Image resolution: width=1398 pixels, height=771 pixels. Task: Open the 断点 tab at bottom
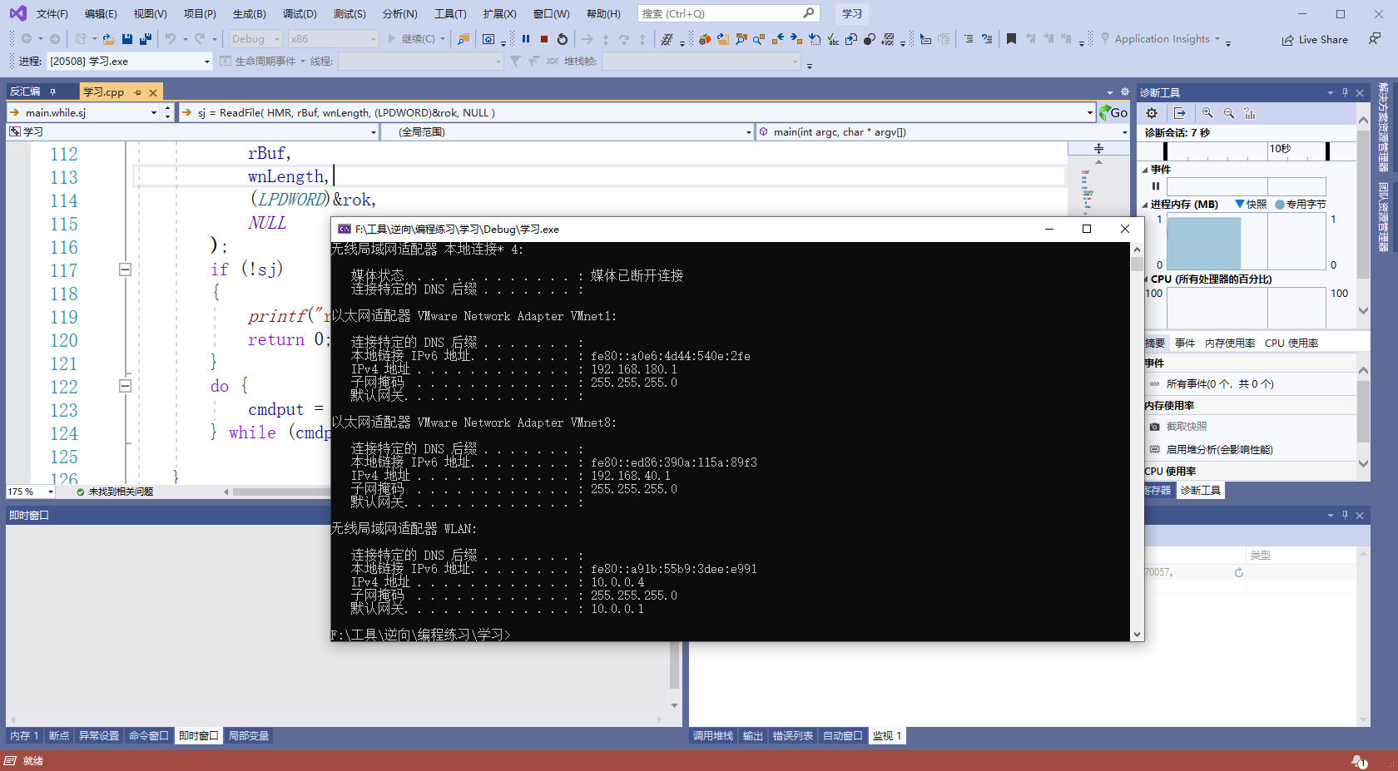tap(59, 736)
